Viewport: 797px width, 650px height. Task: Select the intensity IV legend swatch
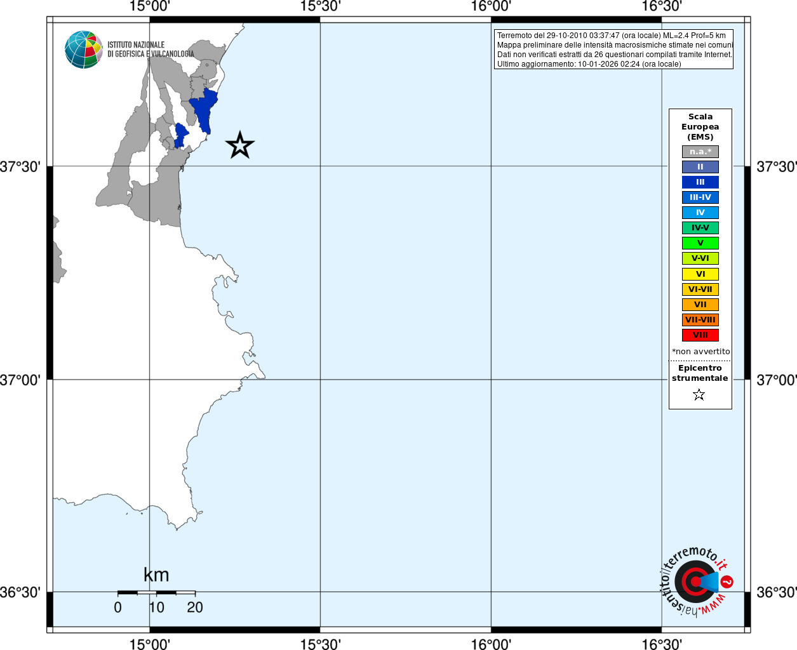click(700, 213)
